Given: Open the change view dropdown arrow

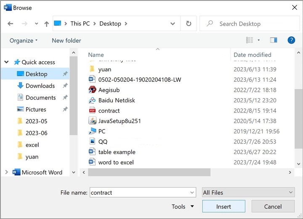Looking at the screenshot, I should point(259,40).
